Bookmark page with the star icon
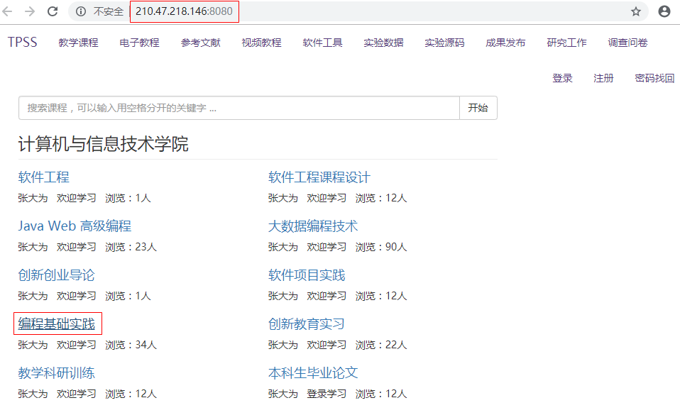This screenshot has width=680, height=415. [636, 11]
